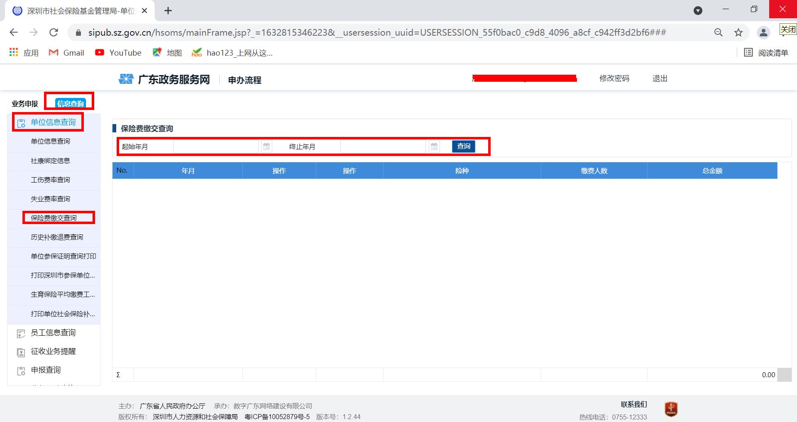Switch to the 业务申报 tab
This screenshot has width=797, height=422.
tap(26, 103)
